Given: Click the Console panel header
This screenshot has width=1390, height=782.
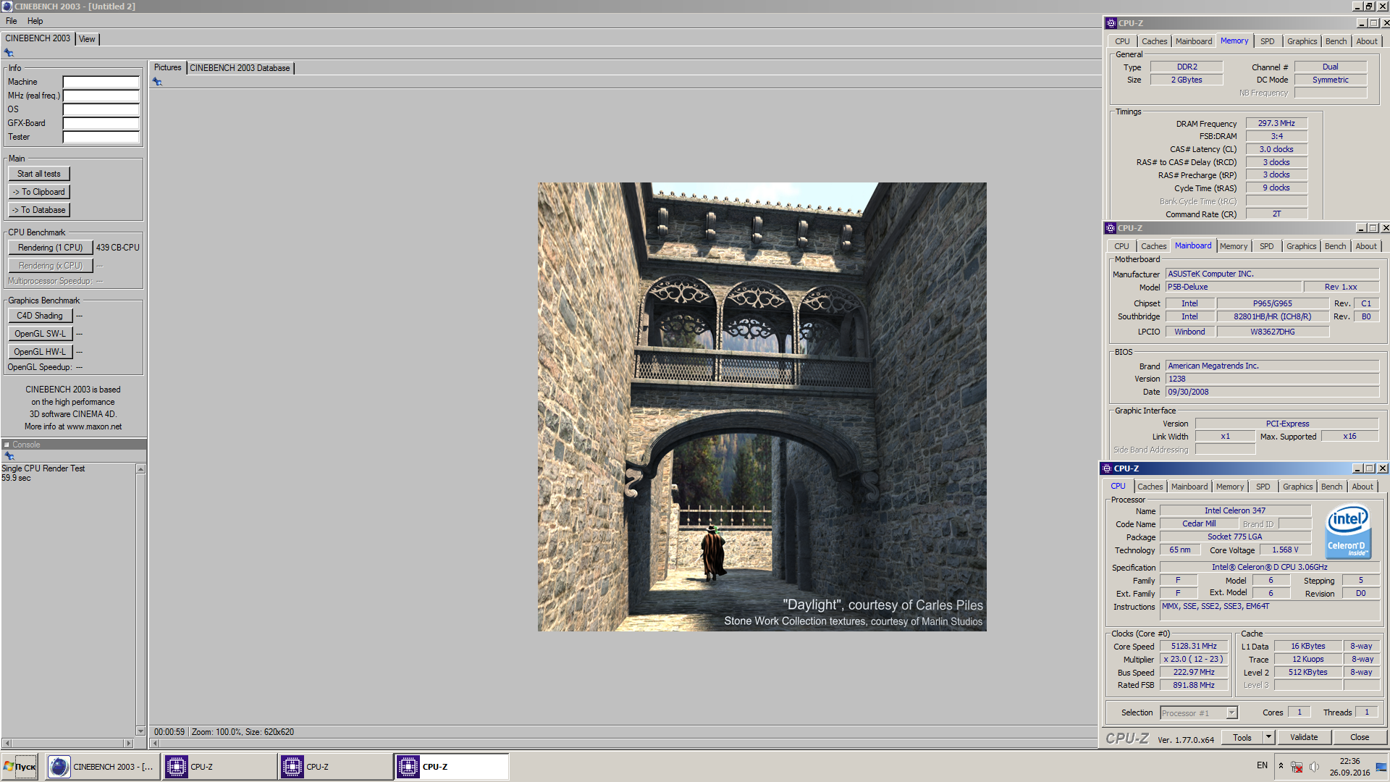Looking at the screenshot, I should (73, 445).
